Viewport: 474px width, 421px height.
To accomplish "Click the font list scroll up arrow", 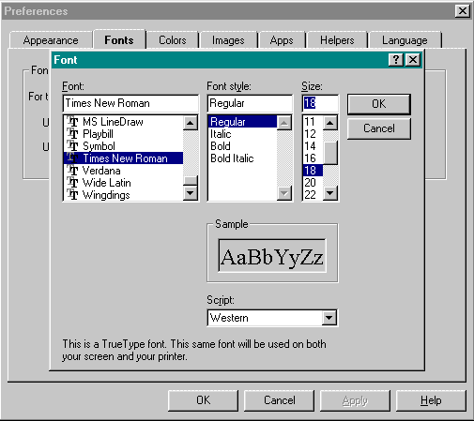I will [191, 123].
